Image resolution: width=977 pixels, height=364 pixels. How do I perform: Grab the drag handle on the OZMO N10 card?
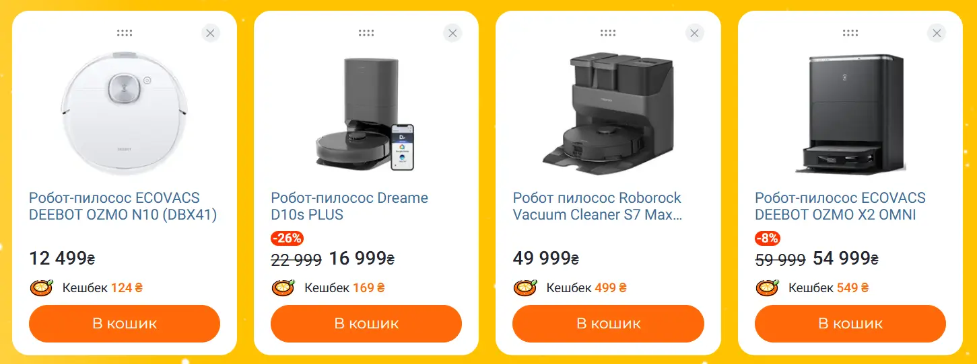(x=125, y=32)
